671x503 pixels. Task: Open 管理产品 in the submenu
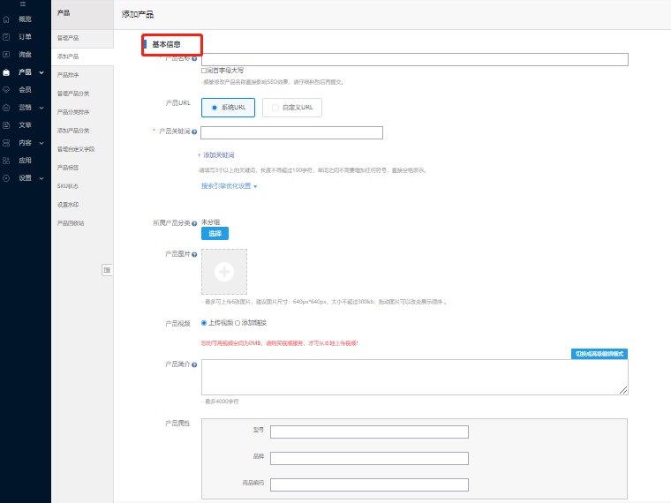tap(68, 38)
